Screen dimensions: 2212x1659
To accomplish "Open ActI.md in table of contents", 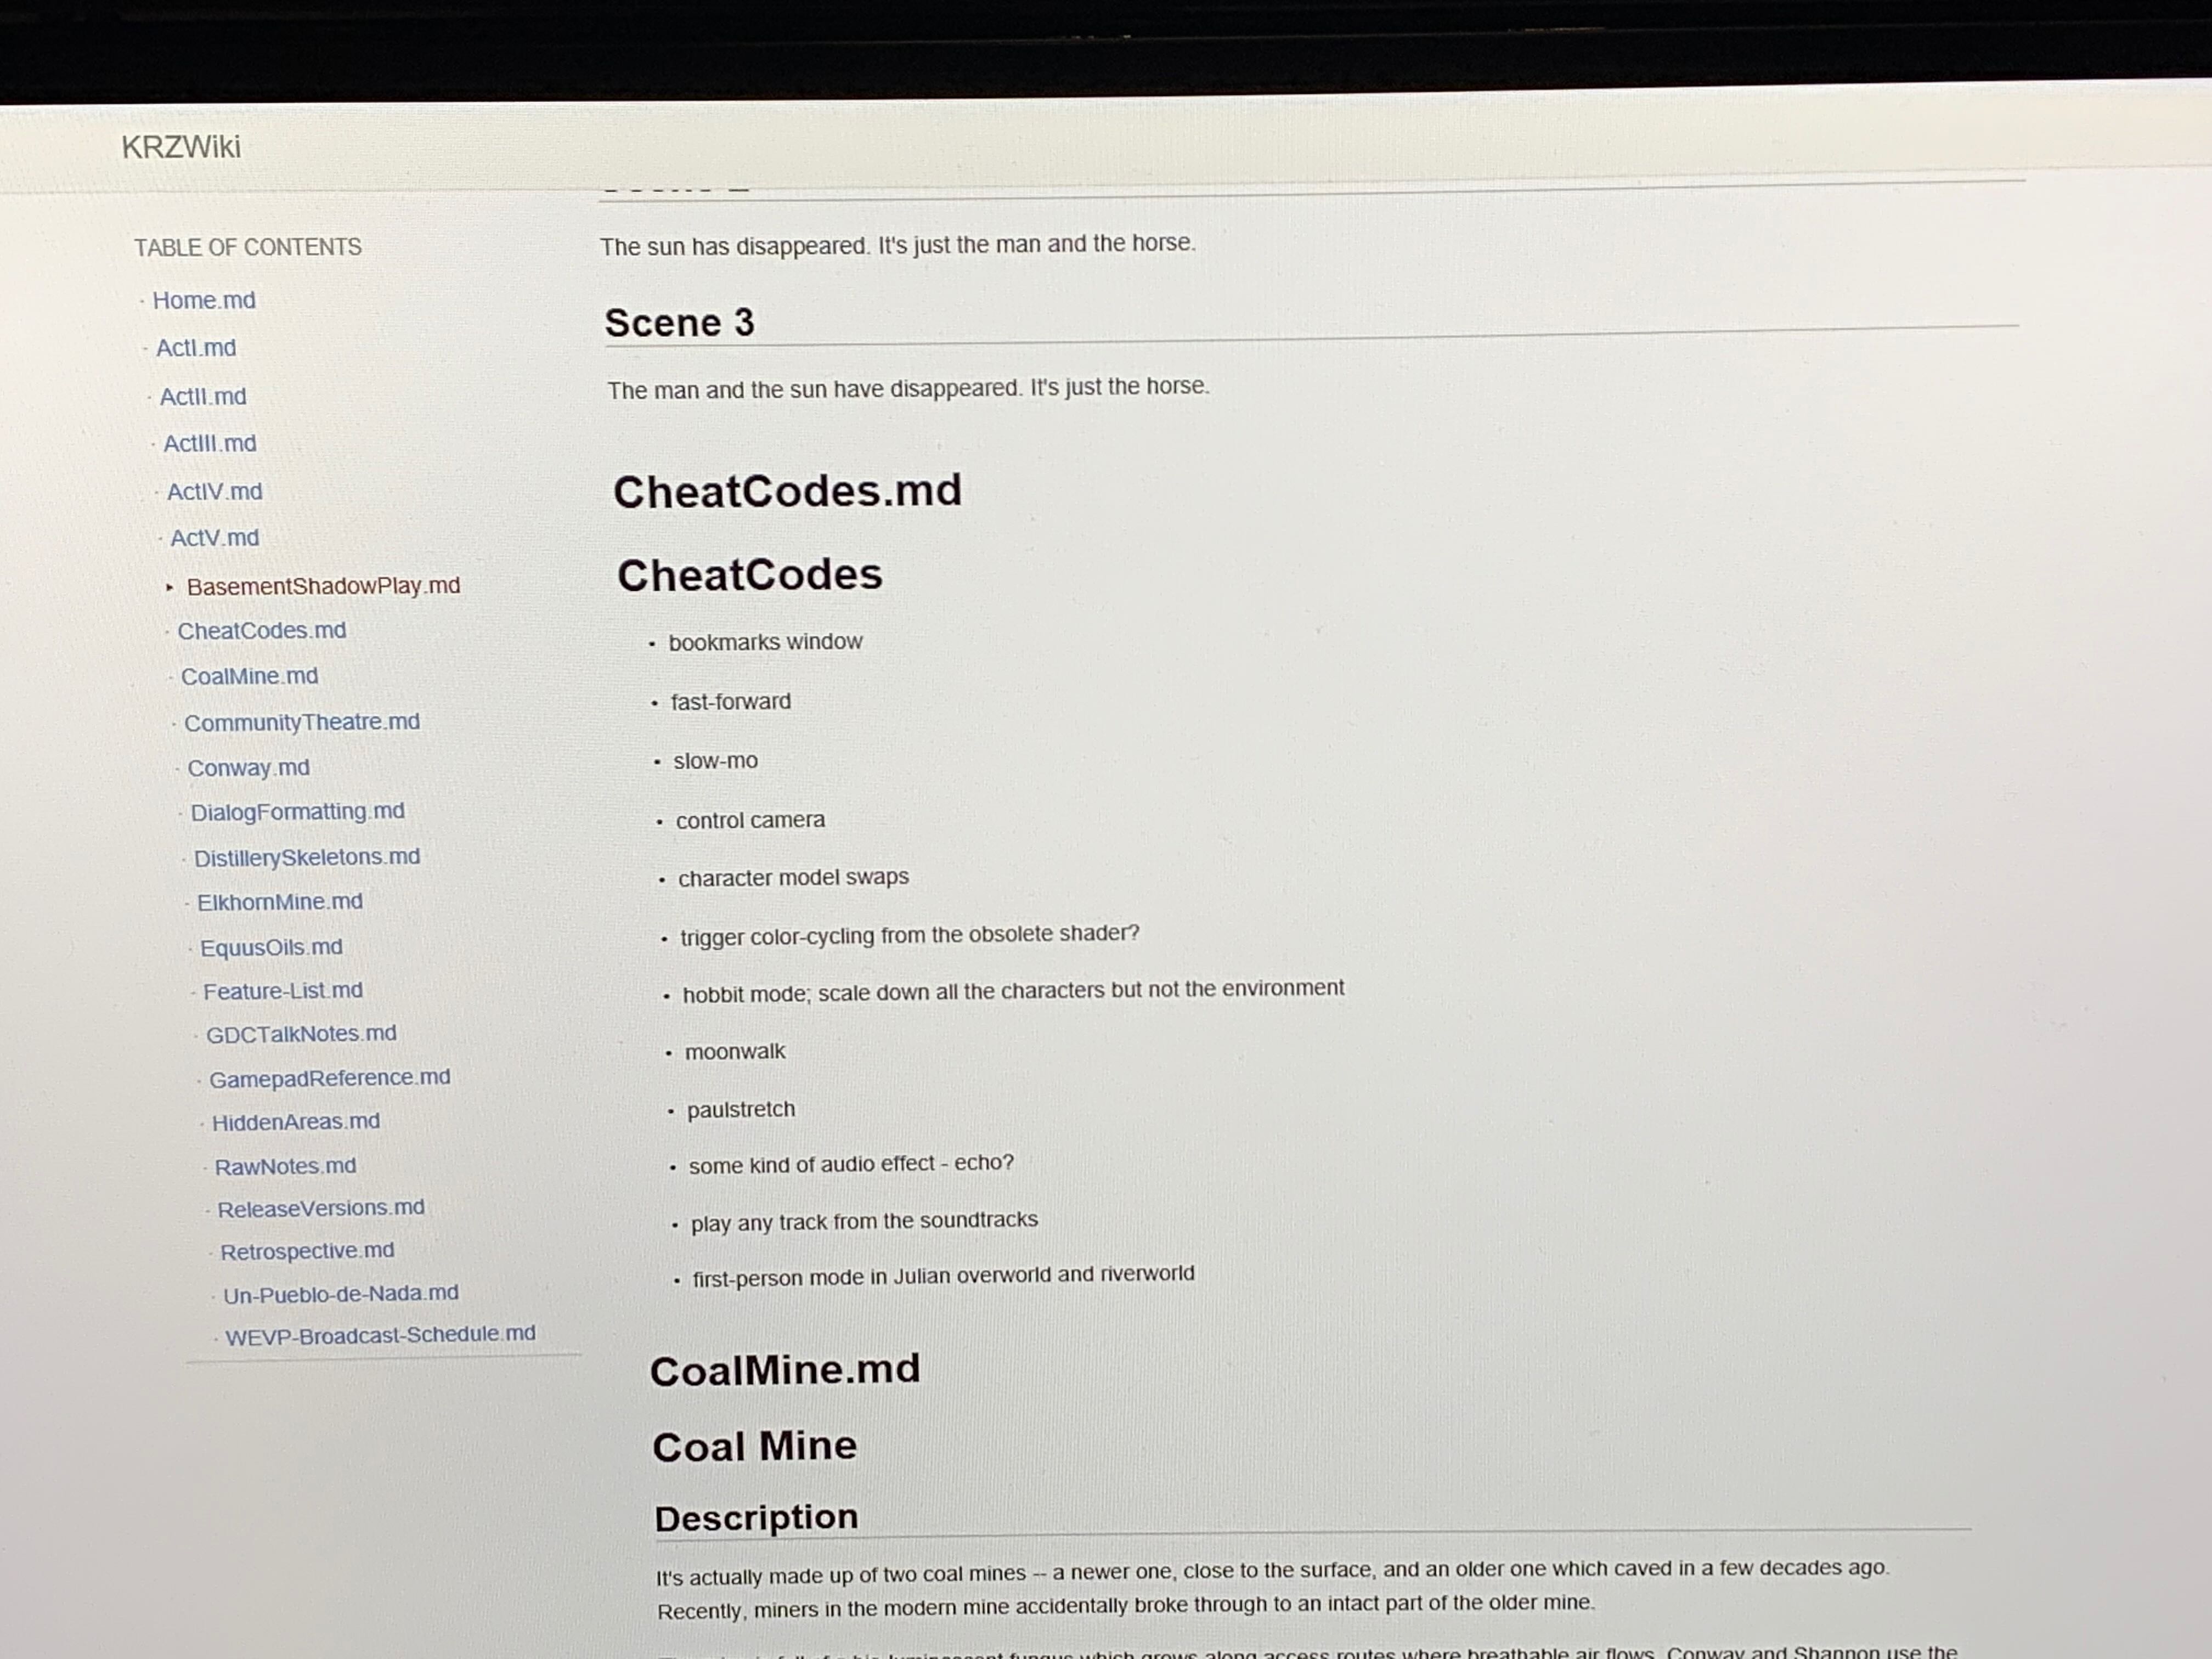I will 196,348.
